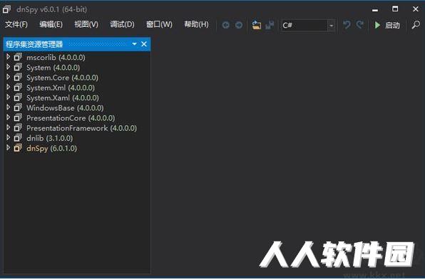Expand the System (4.0.0.0) node
The image size is (425, 280).
click(x=8, y=67)
